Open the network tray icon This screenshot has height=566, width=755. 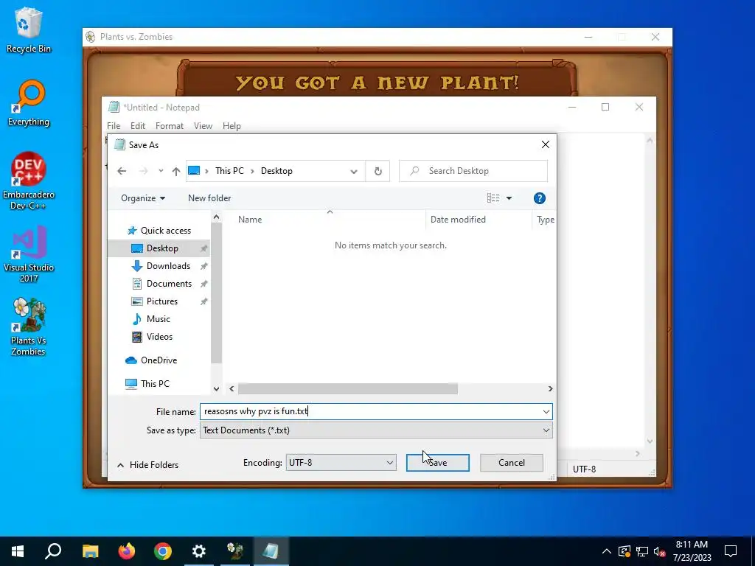pyautogui.click(x=642, y=551)
